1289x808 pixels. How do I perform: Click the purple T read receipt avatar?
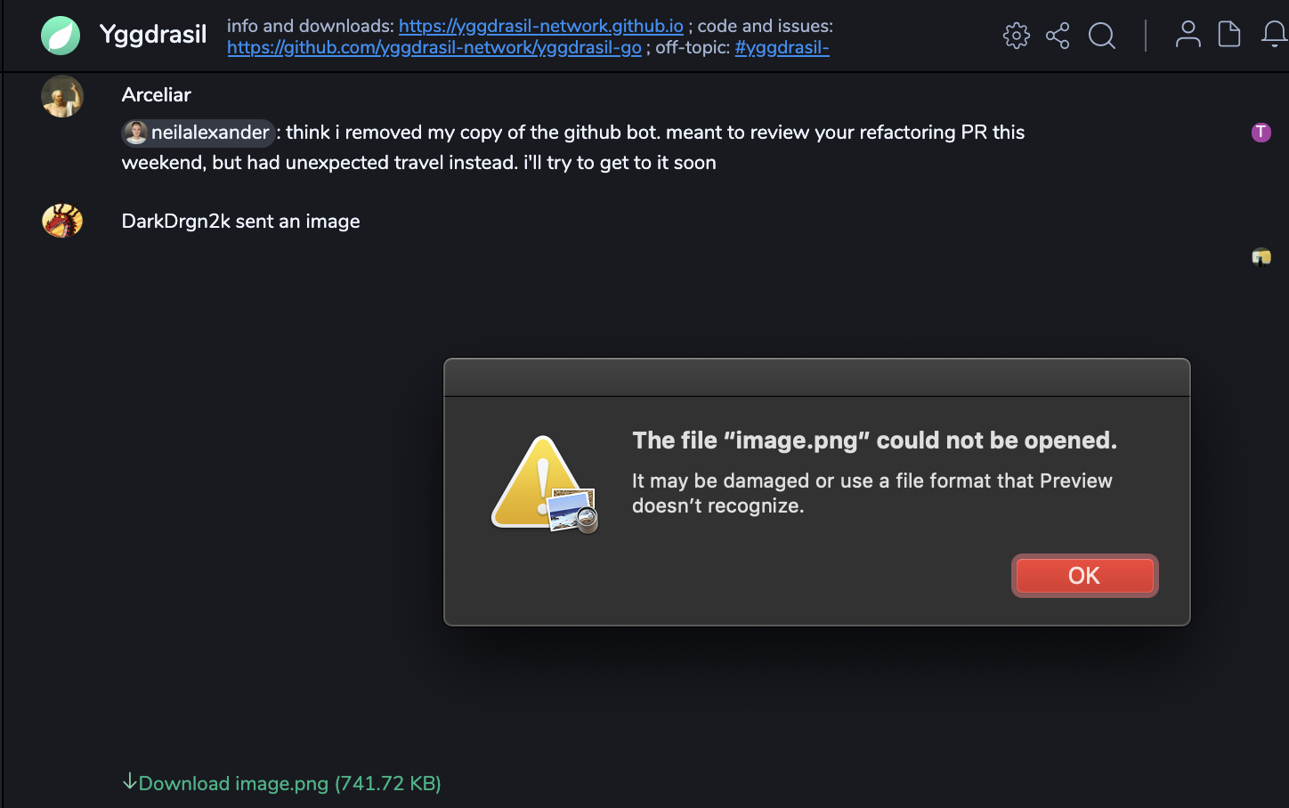(x=1261, y=133)
